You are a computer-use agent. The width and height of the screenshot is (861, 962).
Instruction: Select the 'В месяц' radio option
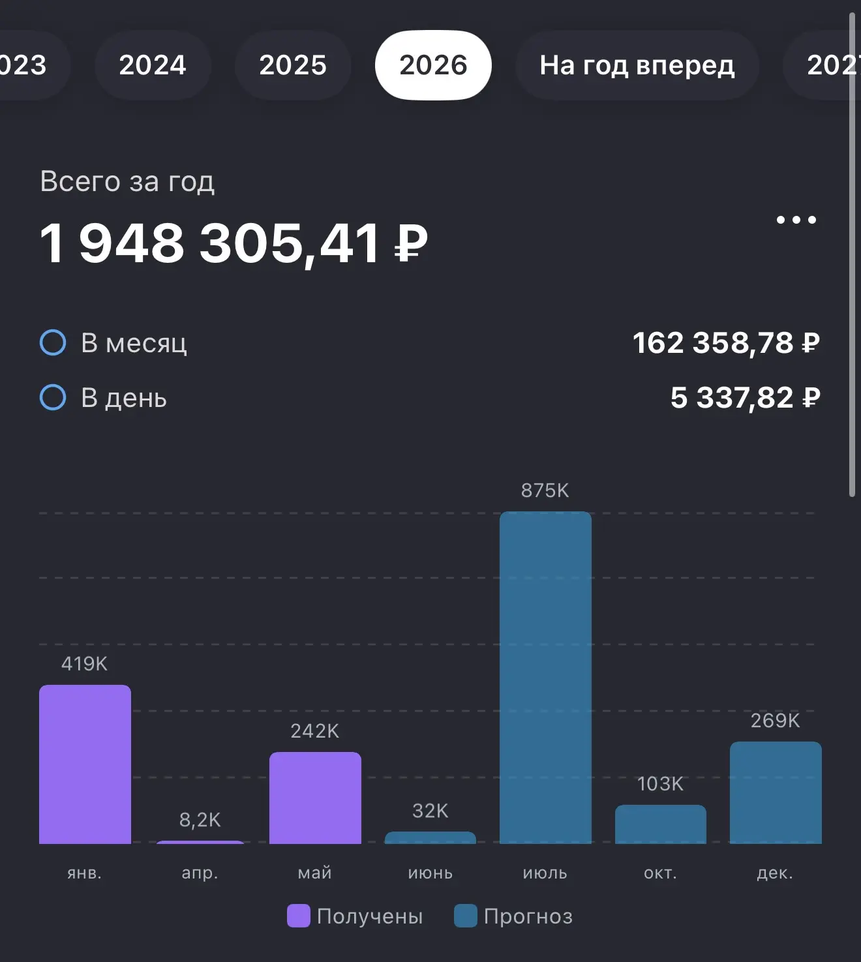(x=53, y=342)
